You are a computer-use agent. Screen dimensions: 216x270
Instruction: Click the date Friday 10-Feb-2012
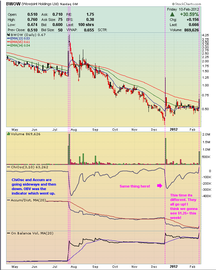pos(183,9)
